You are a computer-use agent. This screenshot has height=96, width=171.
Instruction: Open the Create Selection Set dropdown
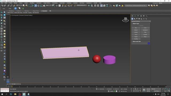(81, 5)
